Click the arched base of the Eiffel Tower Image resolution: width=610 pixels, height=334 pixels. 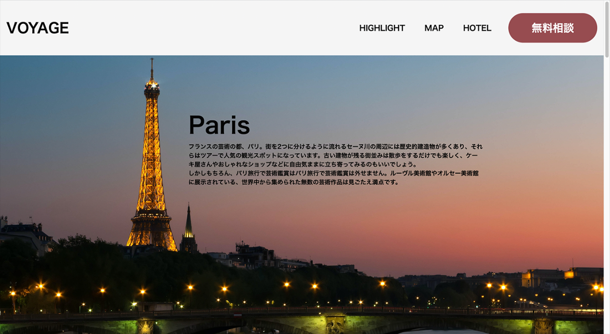152,236
